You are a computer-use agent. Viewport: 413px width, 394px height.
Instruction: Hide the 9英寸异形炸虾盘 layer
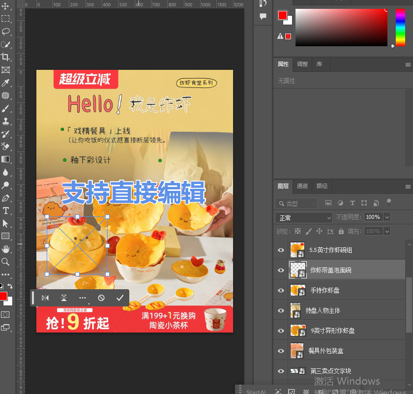pyautogui.click(x=281, y=331)
